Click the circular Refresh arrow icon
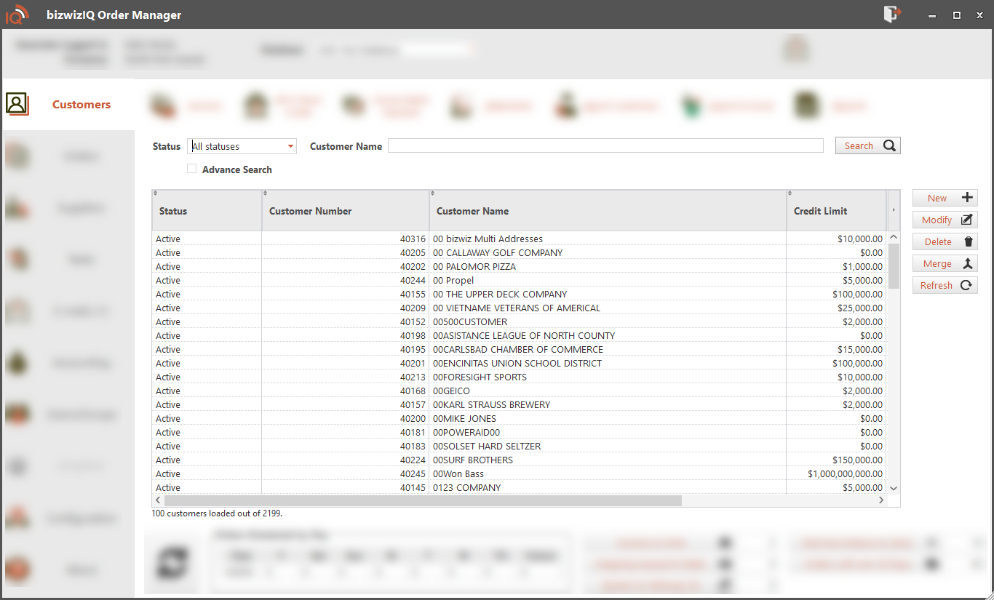The height and width of the screenshot is (600, 994). pyautogui.click(x=966, y=286)
